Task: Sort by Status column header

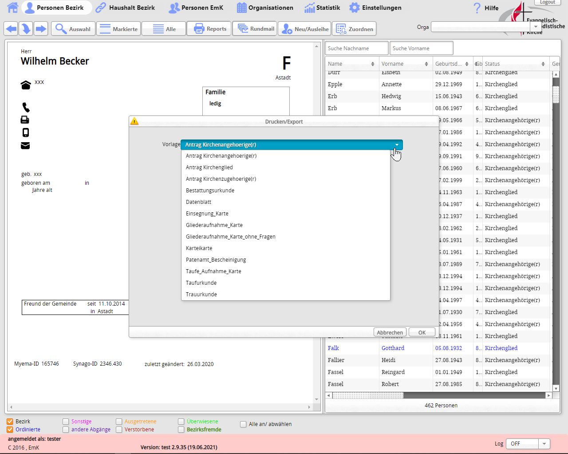Action: coord(516,64)
